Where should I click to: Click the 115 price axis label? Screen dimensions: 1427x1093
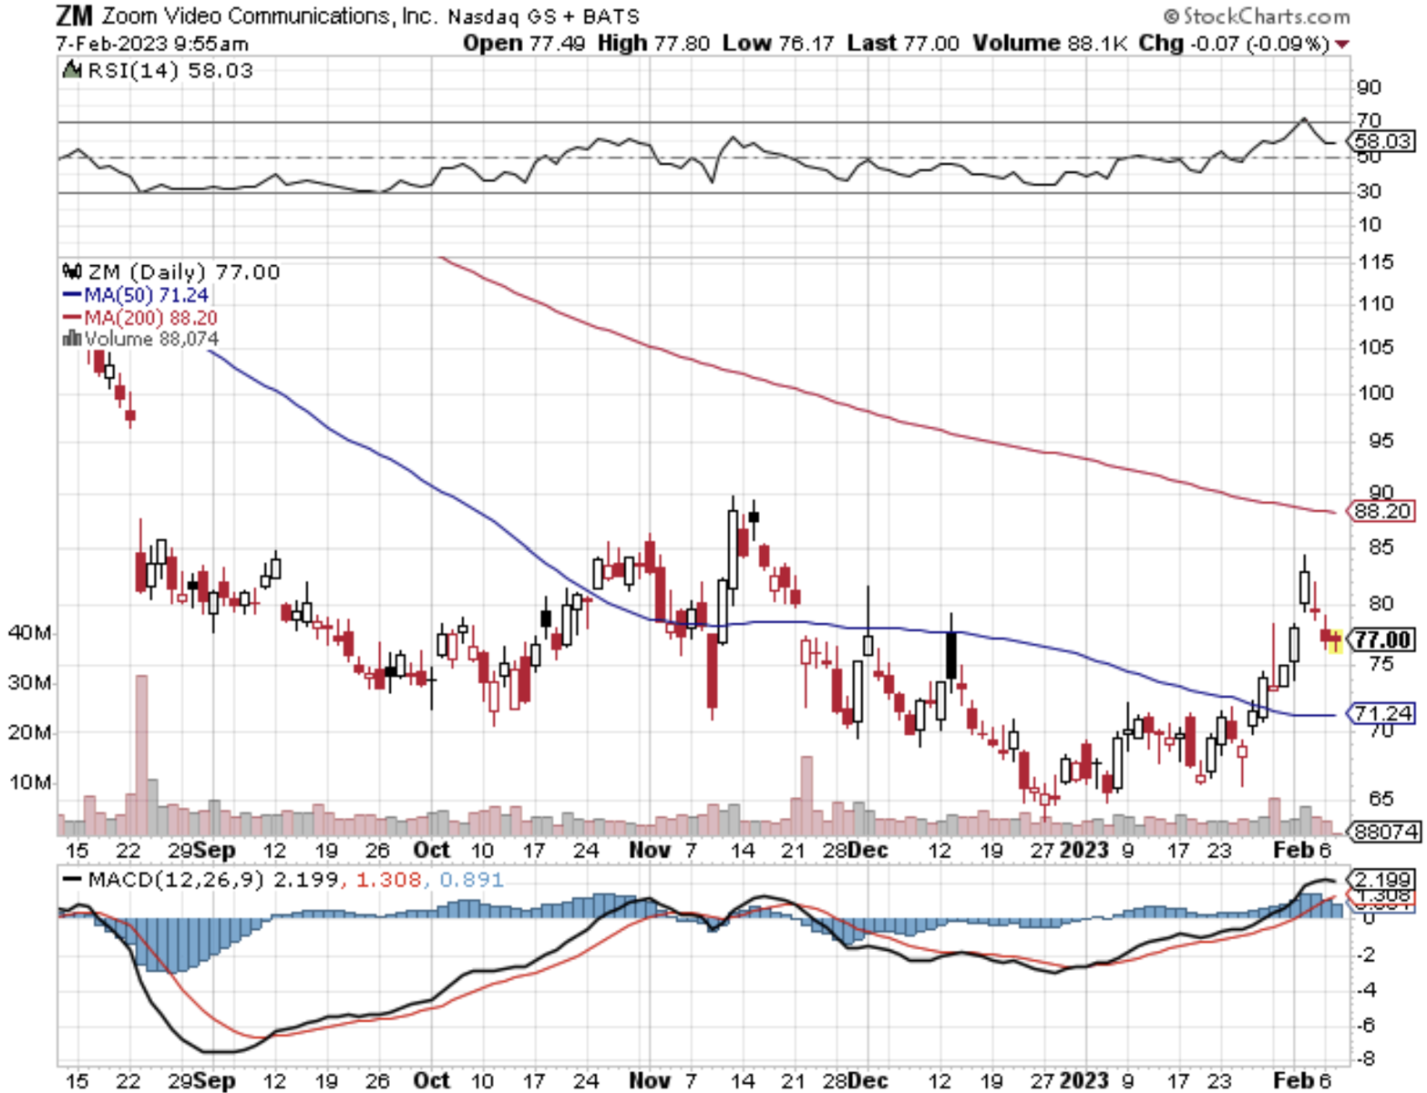tap(1375, 262)
